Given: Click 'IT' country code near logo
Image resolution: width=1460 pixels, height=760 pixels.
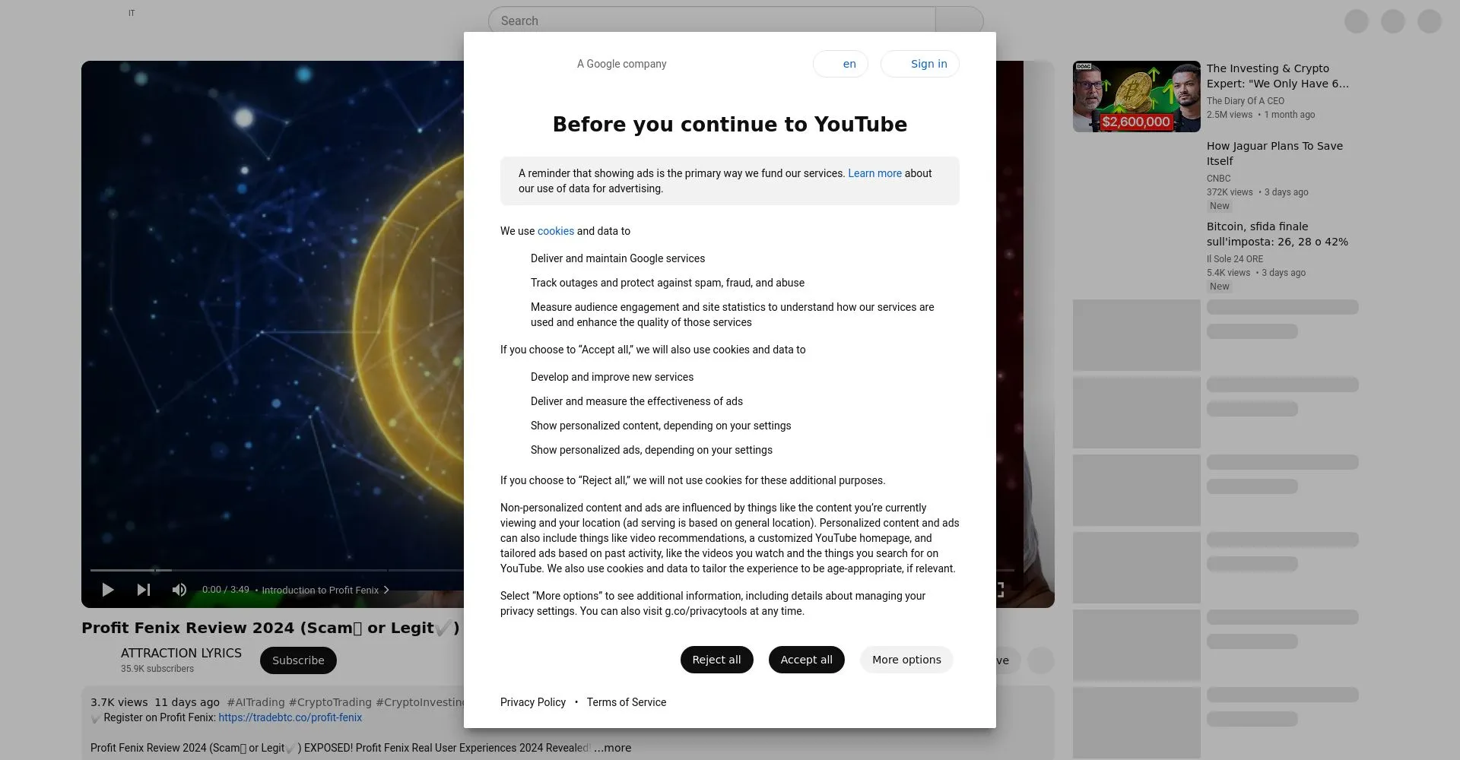Looking at the screenshot, I should click(x=132, y=13).
